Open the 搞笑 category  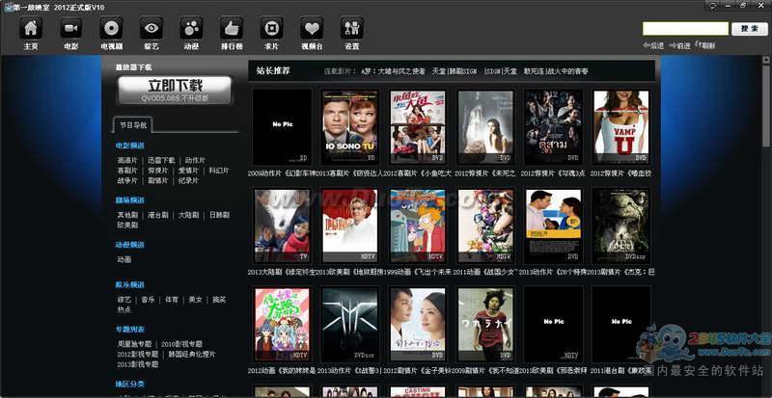point(220,300)
